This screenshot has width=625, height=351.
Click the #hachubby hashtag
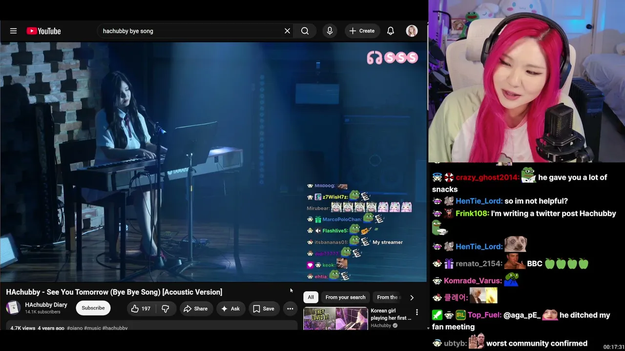(115, 328)
